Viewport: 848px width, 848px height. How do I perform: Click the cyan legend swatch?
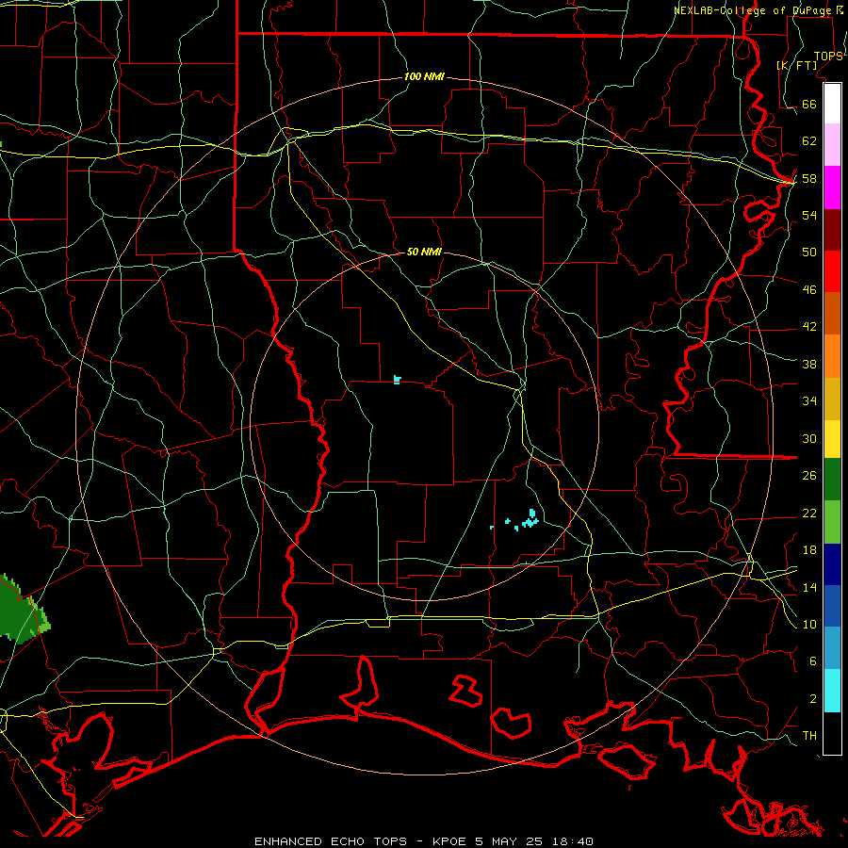[832, 691]
